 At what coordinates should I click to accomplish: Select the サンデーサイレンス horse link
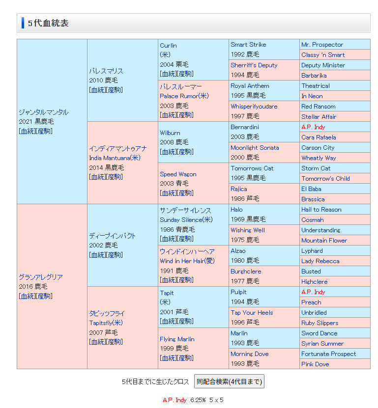(x=185, y=211)
